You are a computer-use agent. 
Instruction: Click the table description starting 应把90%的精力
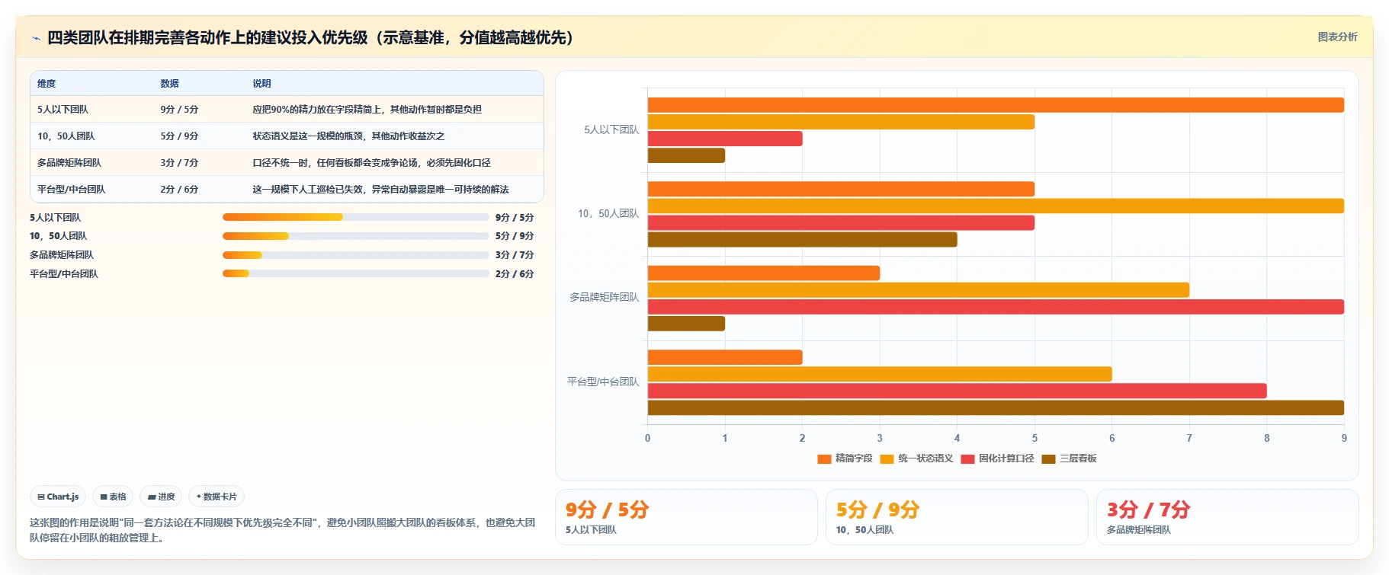(x=367, y=110)
